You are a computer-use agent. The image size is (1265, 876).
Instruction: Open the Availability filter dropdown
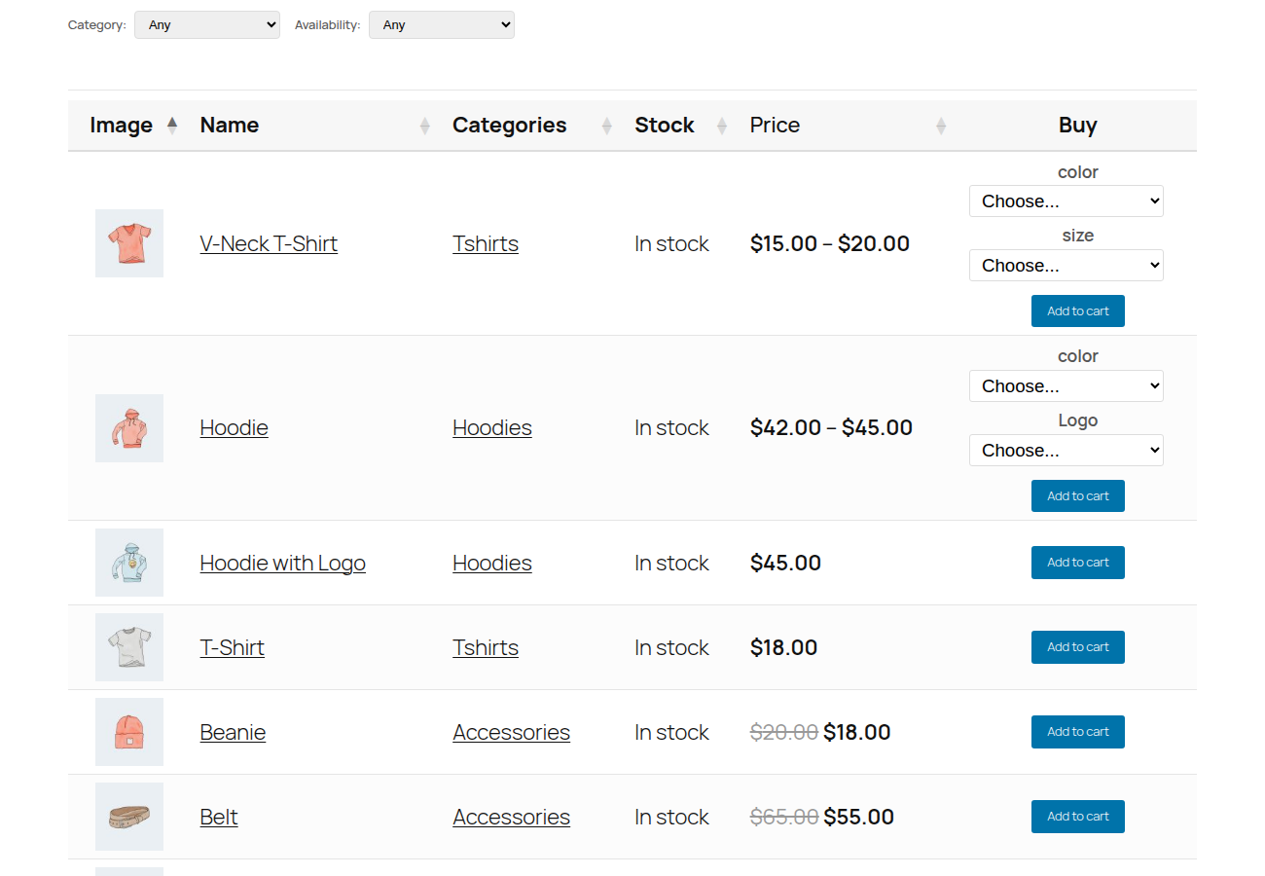click(442, 25)
